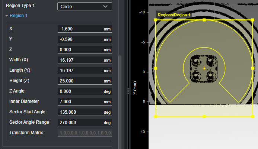Click the Transform Matrix field
This screenshot has width=258, height=149.
pyautogui.click(x=85, y=133)
